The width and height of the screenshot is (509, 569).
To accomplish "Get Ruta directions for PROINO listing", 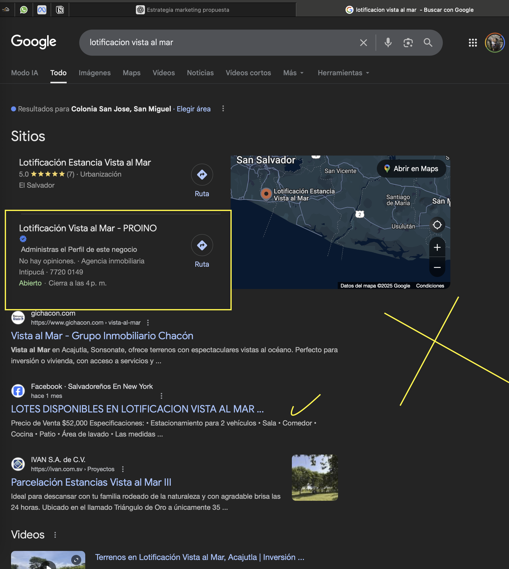I will (x=202, y=251).
